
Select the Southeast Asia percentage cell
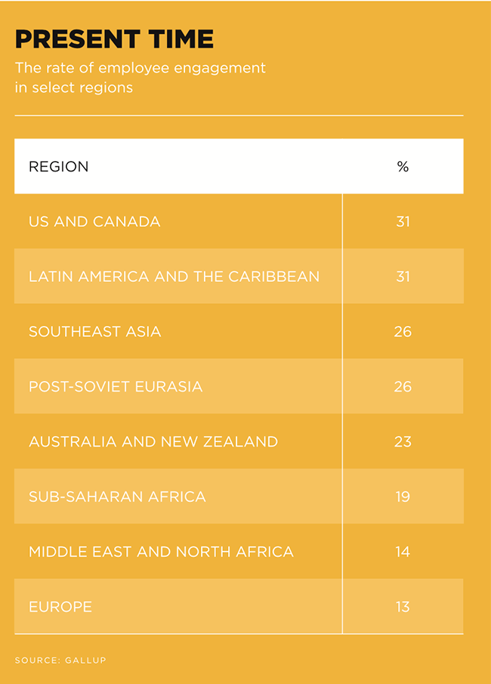pos(403,332)
